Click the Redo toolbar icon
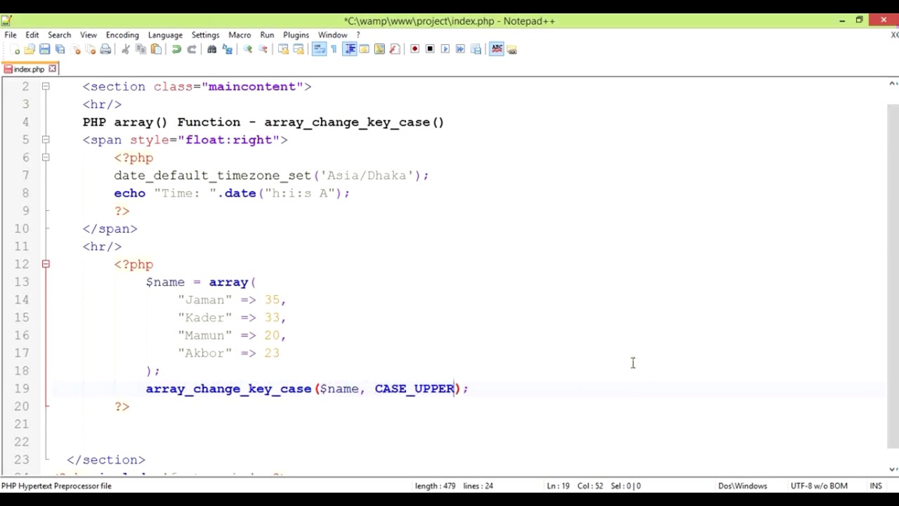Viewport: 899px width, 506px height. coord(192,49)
